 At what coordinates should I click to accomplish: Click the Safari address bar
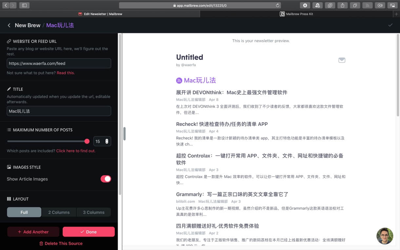[200, 5]
